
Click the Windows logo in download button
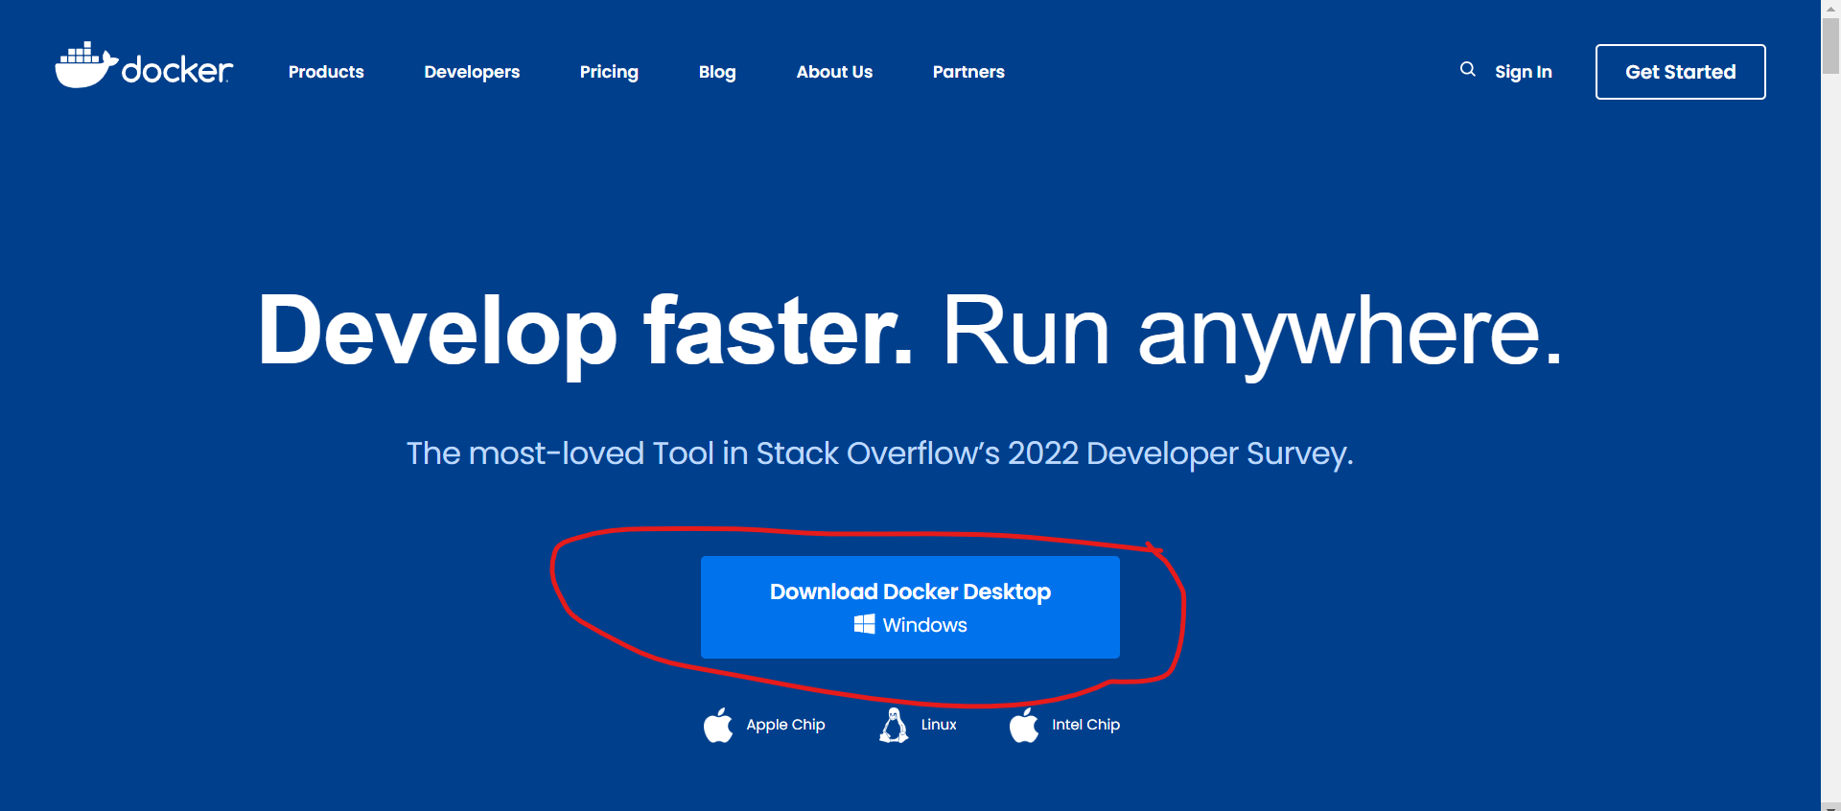tap(864, 624)
